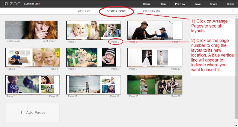The height and width of the screenshot is (127, 238).
Task: Click the Page 8 label
Action: click(115, 69)
